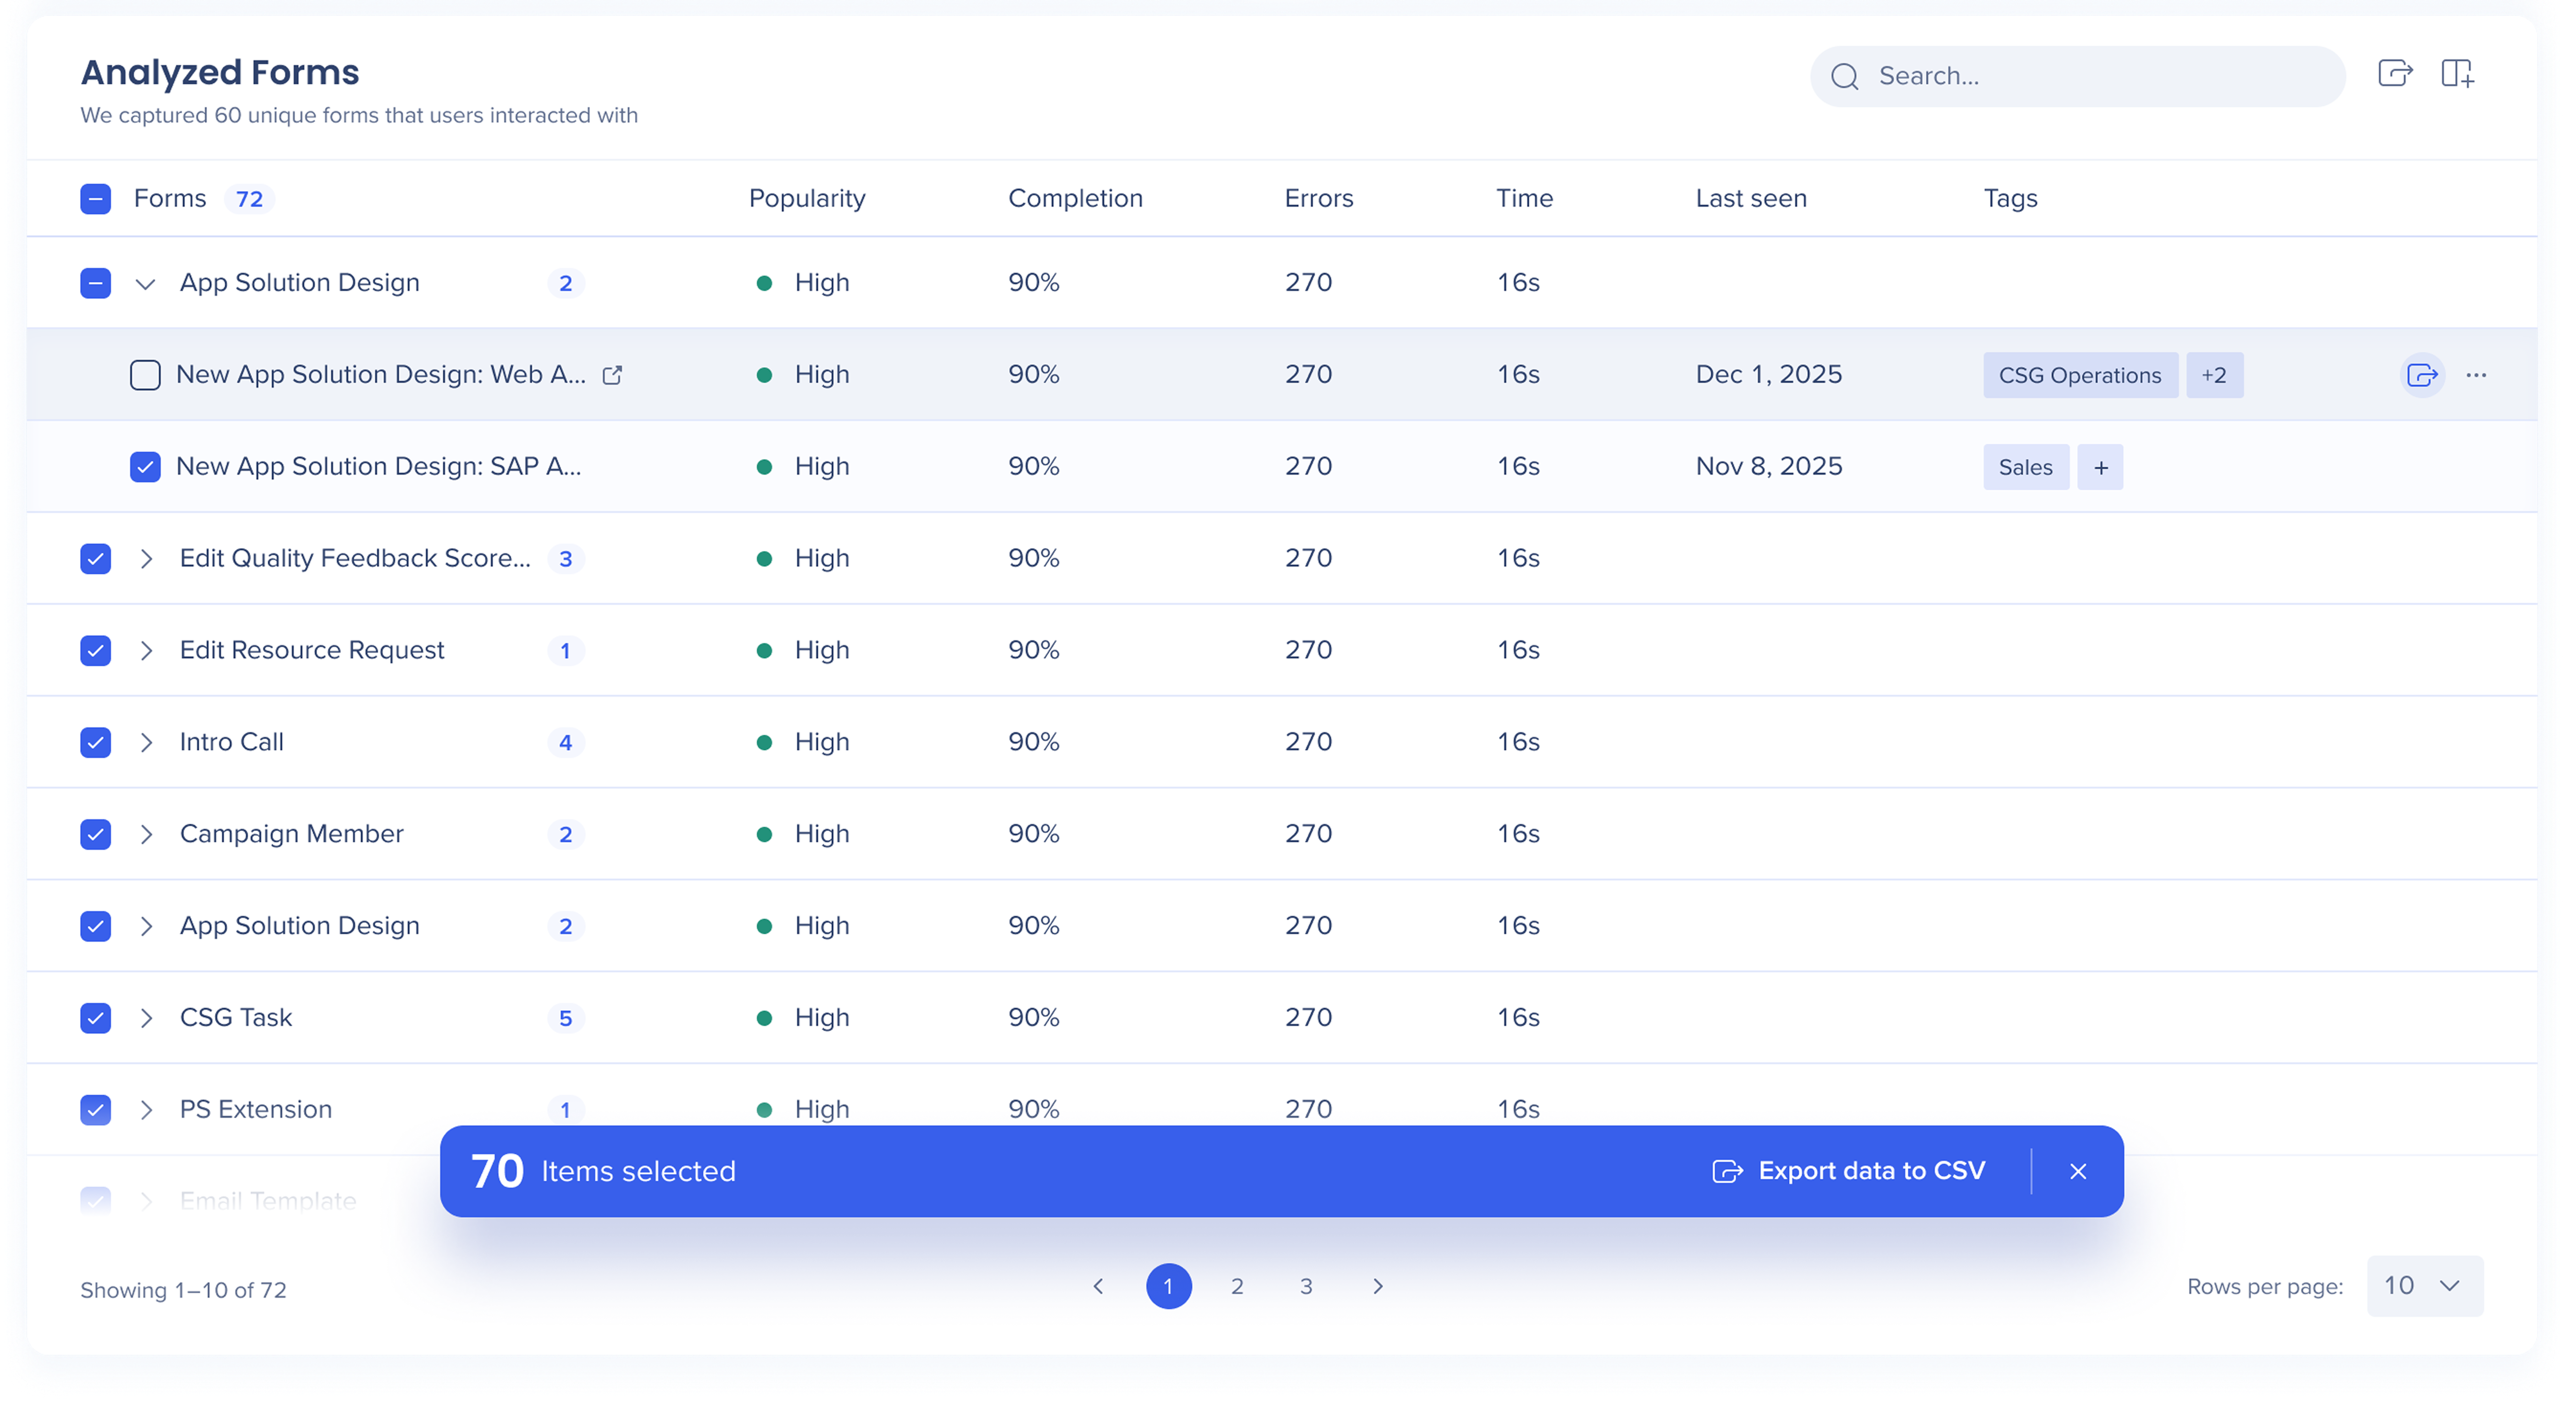The height and width of the screenshot is (1403, 2576).
Task: Collapse the expanded App Solution Design group
Action: [145, 284]
